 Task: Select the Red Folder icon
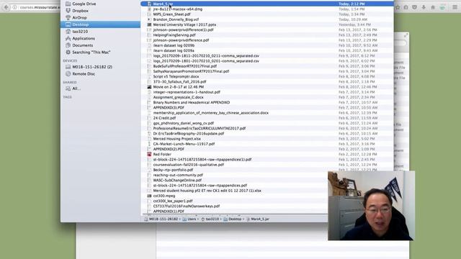point(149,154)
